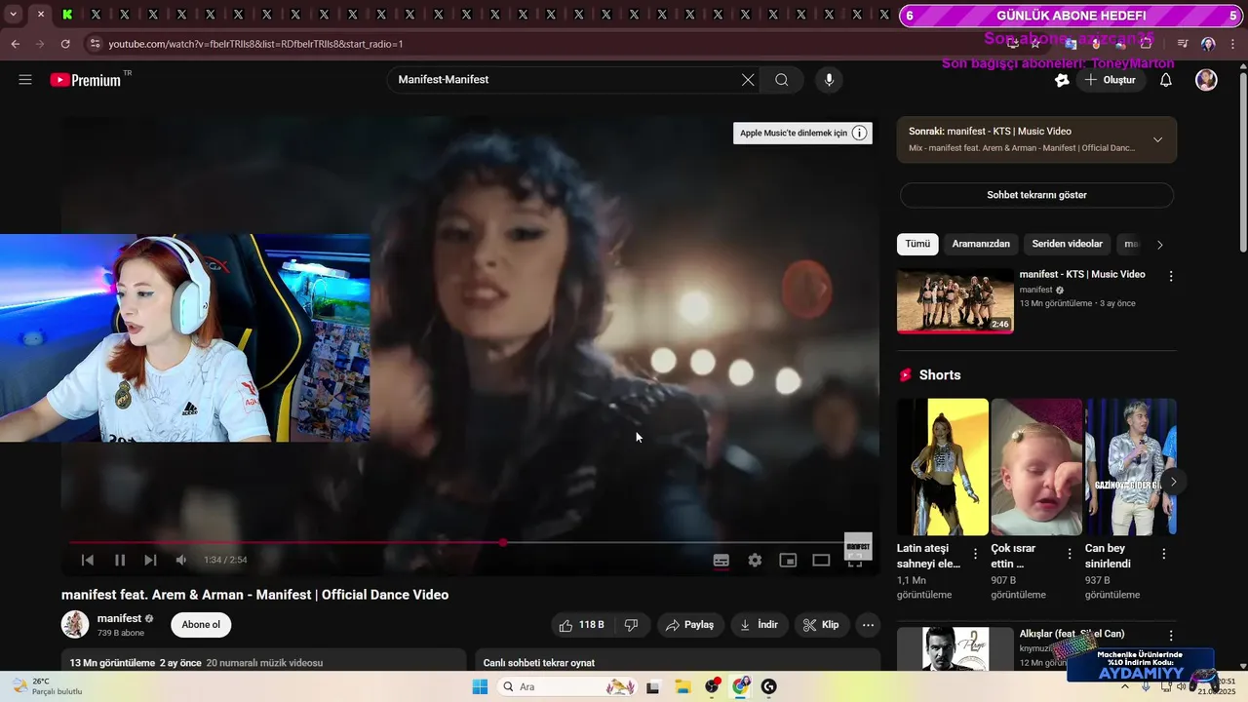Viewport: 1248px width, 702px height.
Task: Open options for Çok ısrar ettin short
Action: [x=1070, y=554]
